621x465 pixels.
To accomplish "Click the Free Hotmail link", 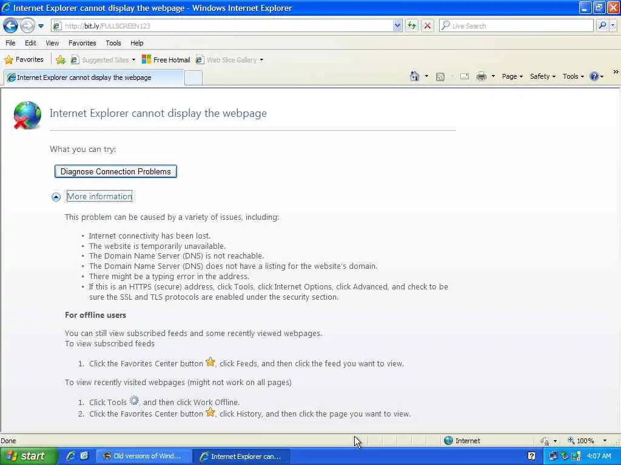I will (x=166, y=60).
